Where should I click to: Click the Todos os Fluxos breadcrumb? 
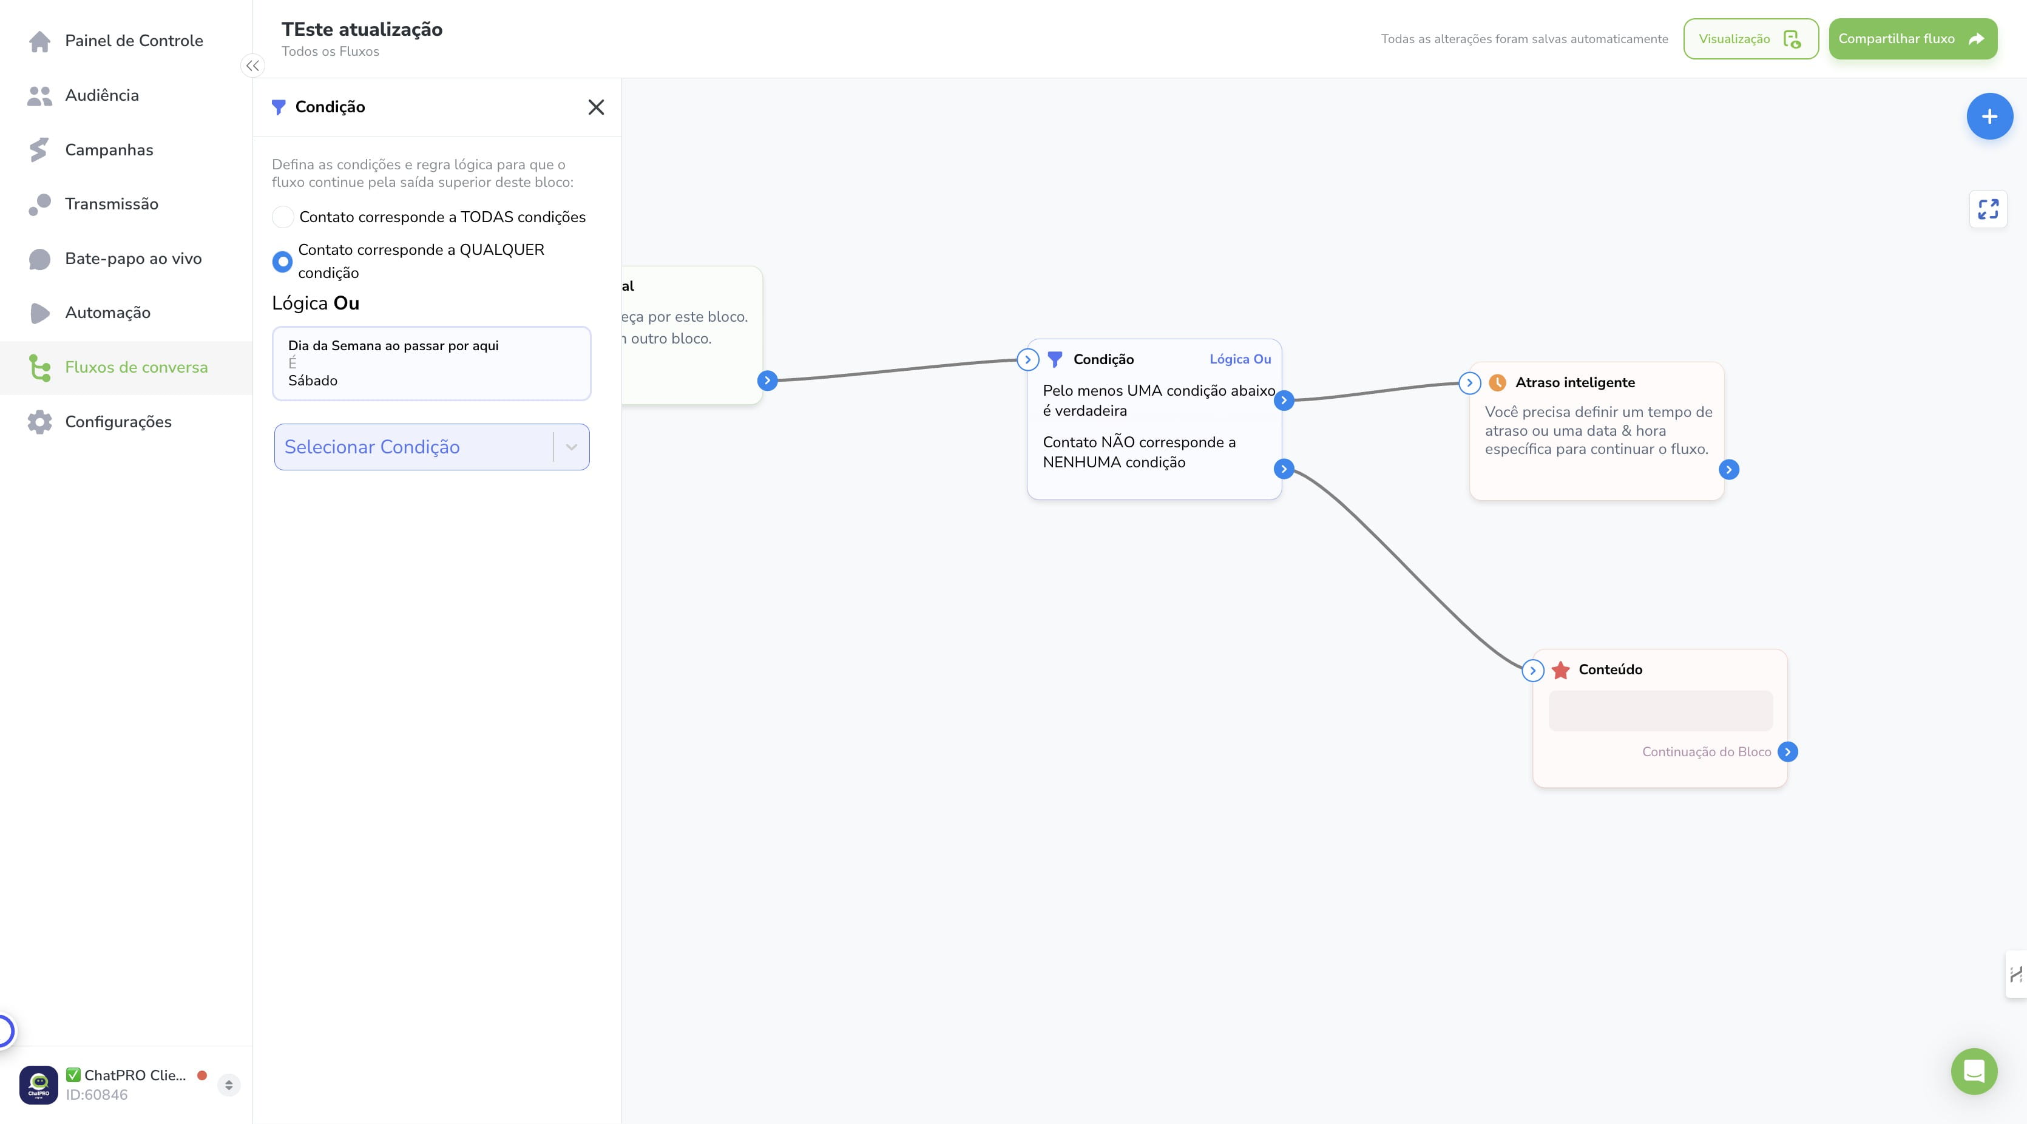tap(331, 51)
